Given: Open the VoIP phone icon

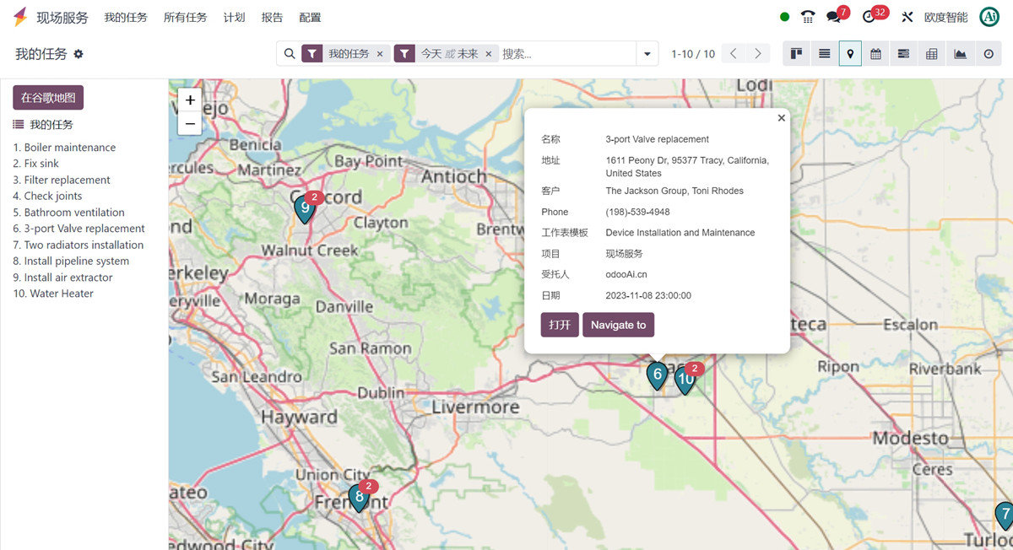Looking at the screenshot, I should 808,17.
